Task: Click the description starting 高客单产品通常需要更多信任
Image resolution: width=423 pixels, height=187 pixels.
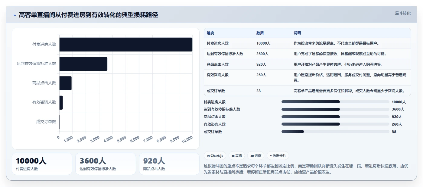Action: 349,91
